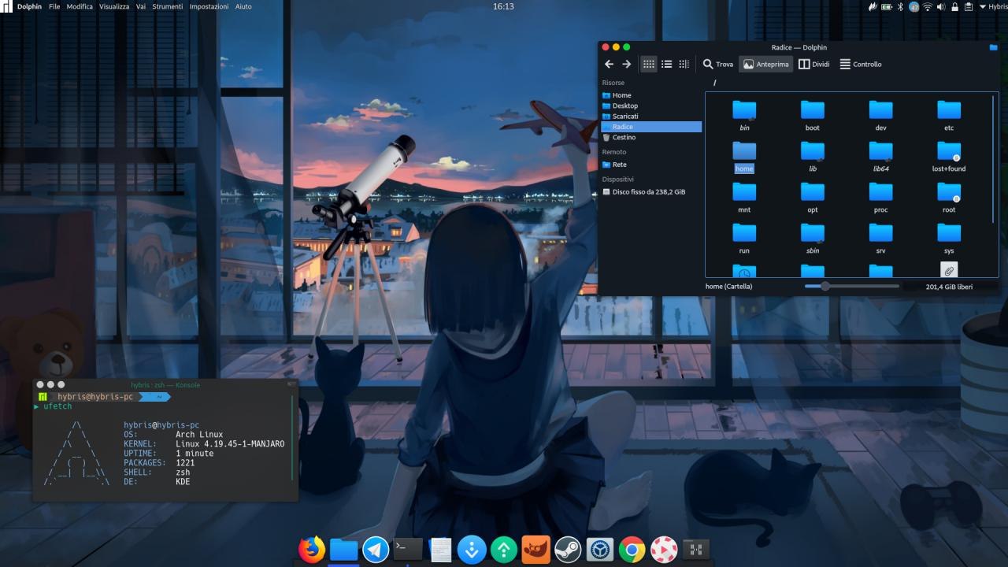The image size is (1008, 567).
Task: Select the srv folder icon
Action: [x=880, y=233]
